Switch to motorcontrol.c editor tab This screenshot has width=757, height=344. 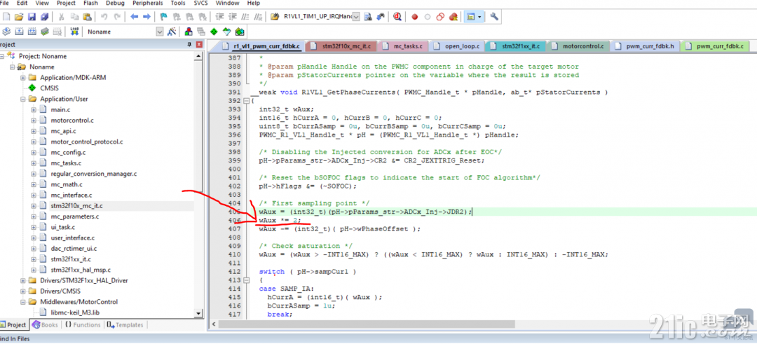pyautogui.click(x=578, y=46)
